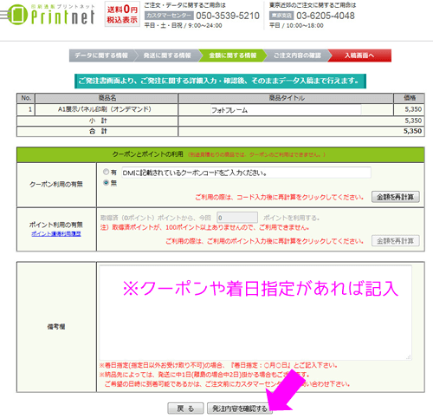Image resolution: width=433 pixels, height=418 pixels.
Task: Click inside the 備考欄 remarks textarea
Action: (x=255, y=313)
